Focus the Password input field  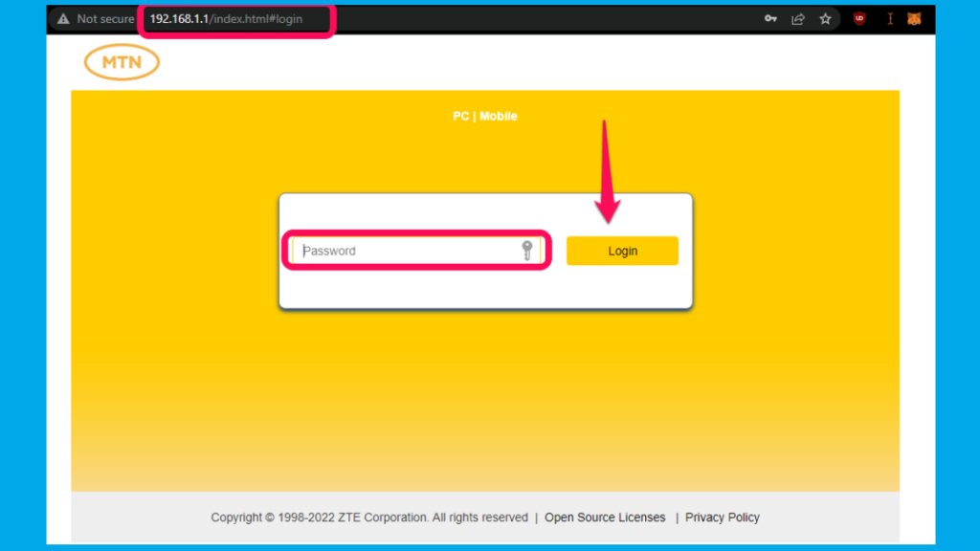tap(416, 251)
